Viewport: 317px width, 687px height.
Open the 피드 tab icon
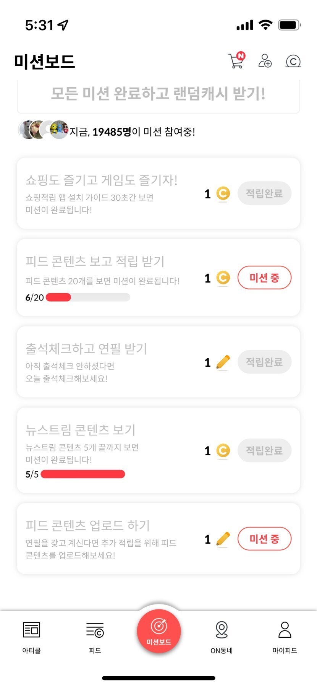coord(95,630)
